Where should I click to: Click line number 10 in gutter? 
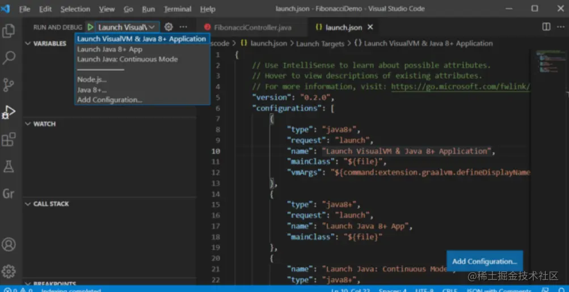click(216, 151)
